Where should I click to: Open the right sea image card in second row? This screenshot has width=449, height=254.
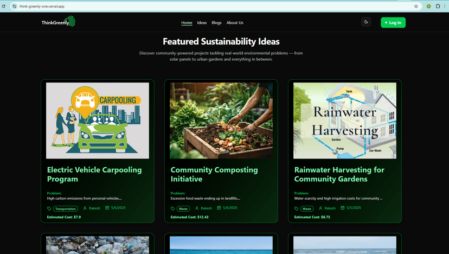coord(345,245)
